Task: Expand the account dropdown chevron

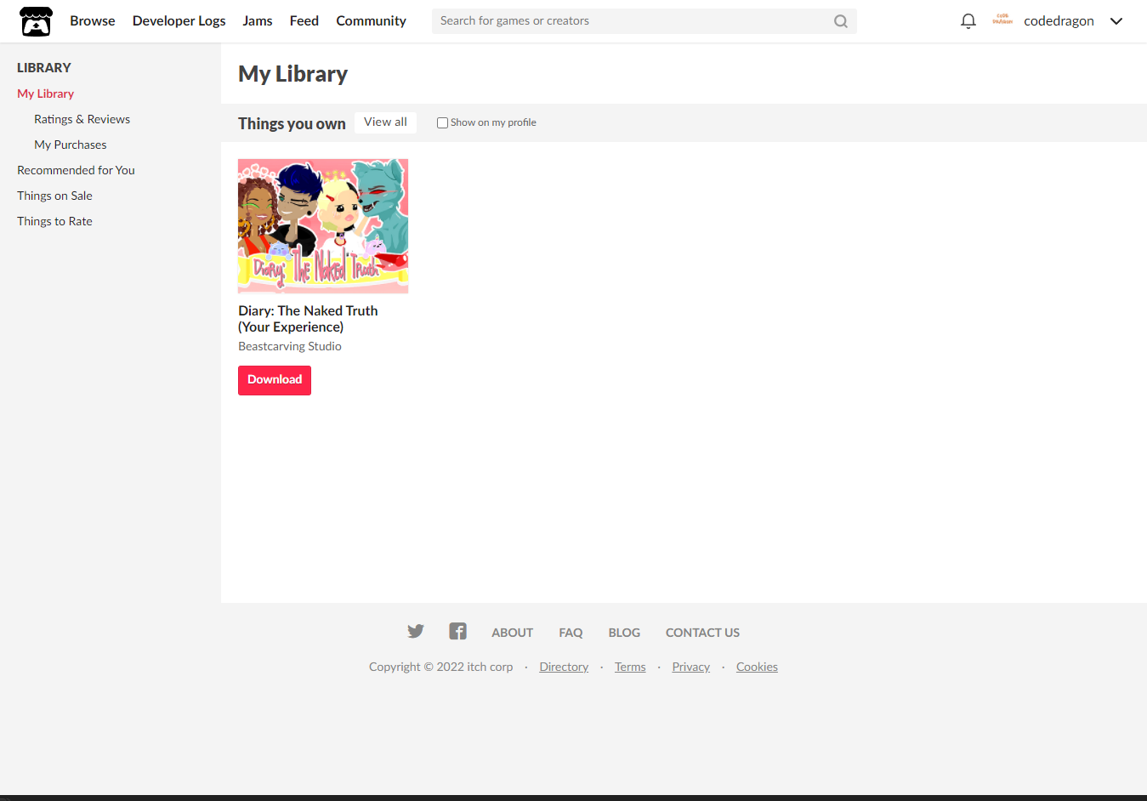Action: (1116, 21)
